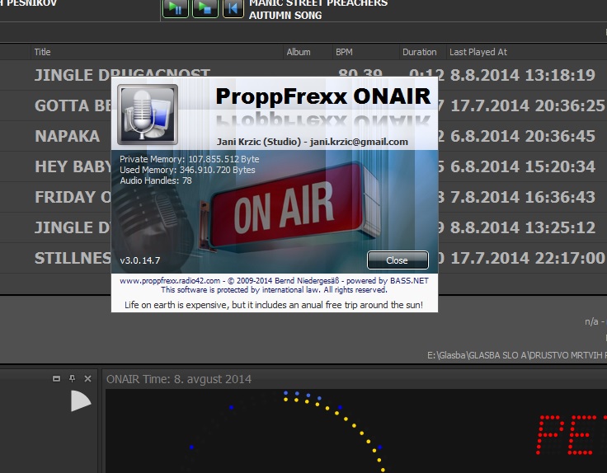Click the skip-to-start button in top player

[x=233, y=8]
